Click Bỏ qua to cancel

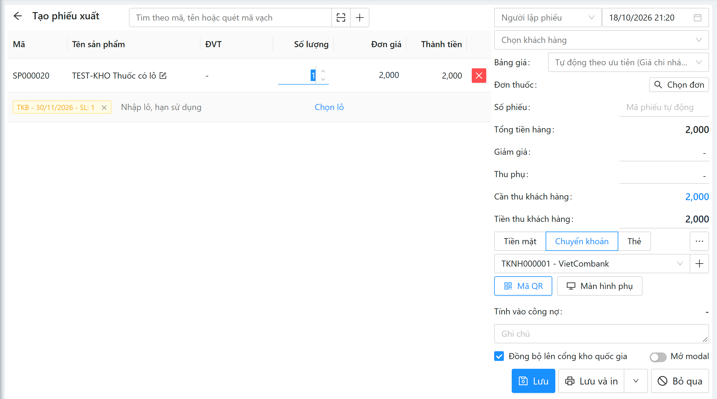(680, 381)
